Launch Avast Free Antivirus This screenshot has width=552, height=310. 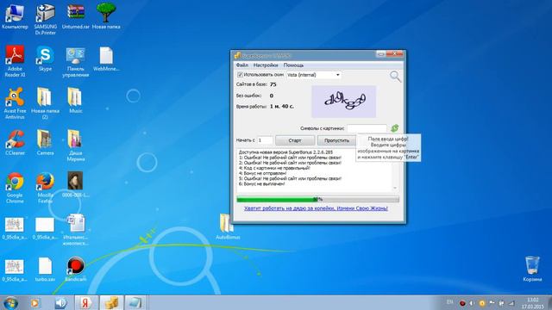[x=15, y=103]
